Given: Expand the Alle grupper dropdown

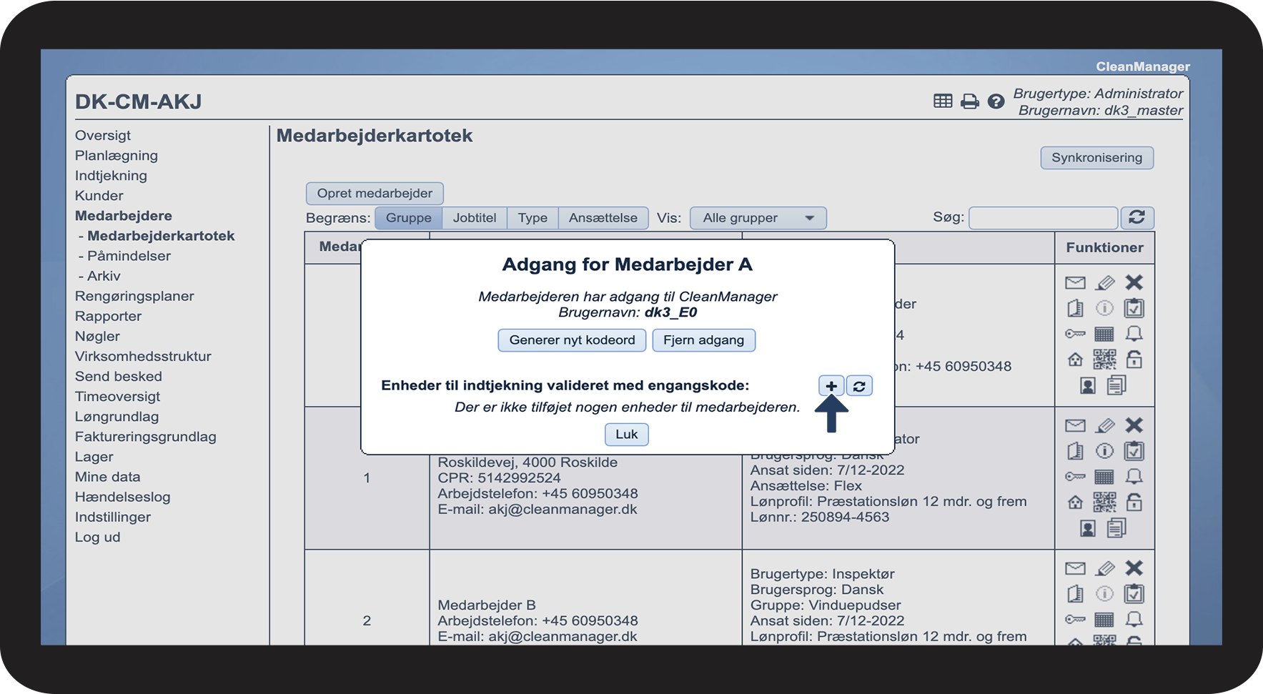Looking at the screenshot, I should 758,218.
